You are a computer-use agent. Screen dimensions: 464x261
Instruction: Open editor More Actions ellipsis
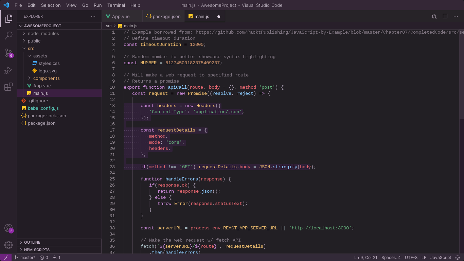click(456, 16)
